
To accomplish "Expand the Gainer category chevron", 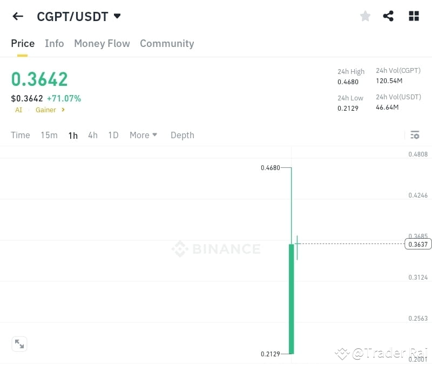I will 63,110.
